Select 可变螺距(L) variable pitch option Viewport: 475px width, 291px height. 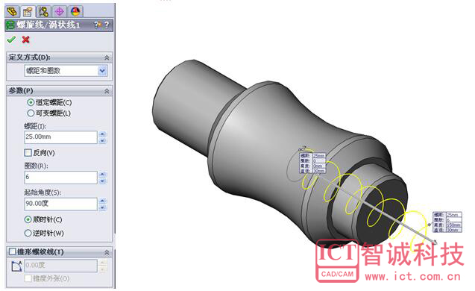[x=31, y=113]
